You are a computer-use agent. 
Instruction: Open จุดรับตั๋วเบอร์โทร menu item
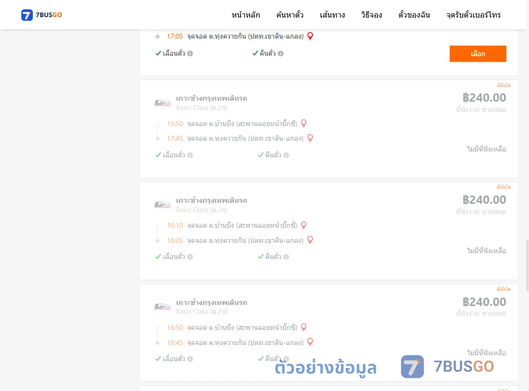(x=473, y=15)
